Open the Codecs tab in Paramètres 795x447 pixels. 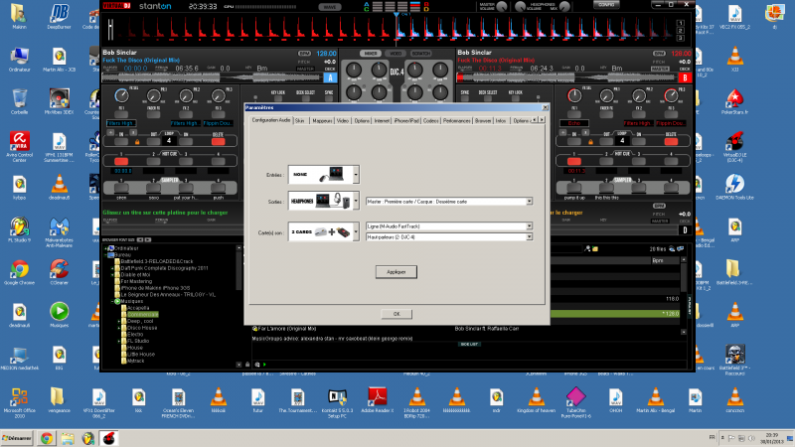[x=430, y=119]
